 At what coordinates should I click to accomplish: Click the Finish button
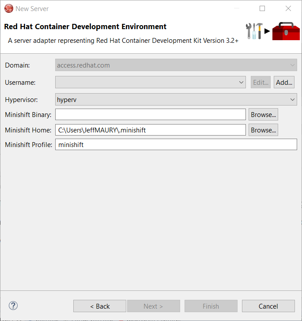point(211,306)
